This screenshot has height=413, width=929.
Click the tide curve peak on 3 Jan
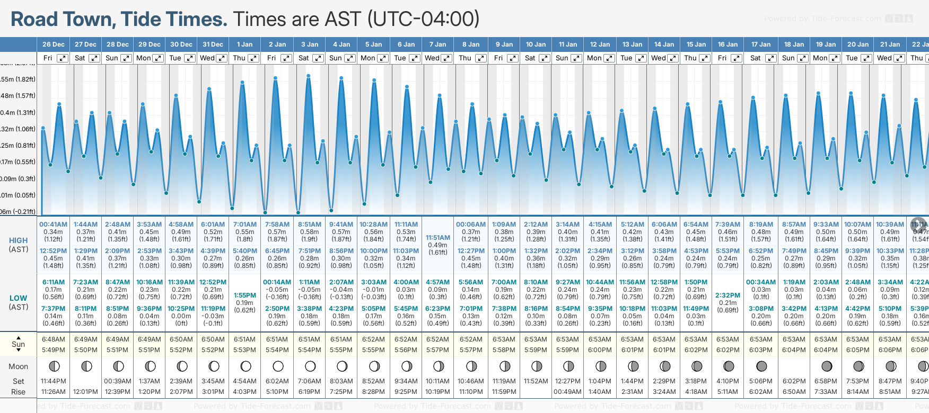pyautogui.click(x=308, y=76)
